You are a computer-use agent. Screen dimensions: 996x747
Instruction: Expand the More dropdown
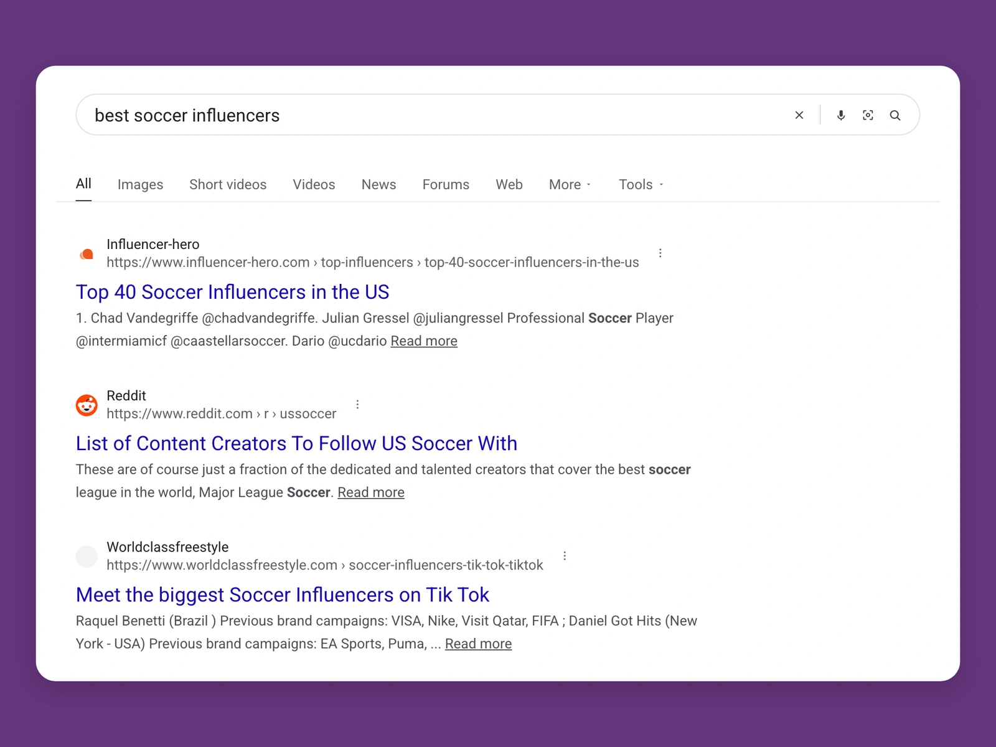tap(570, 185)
